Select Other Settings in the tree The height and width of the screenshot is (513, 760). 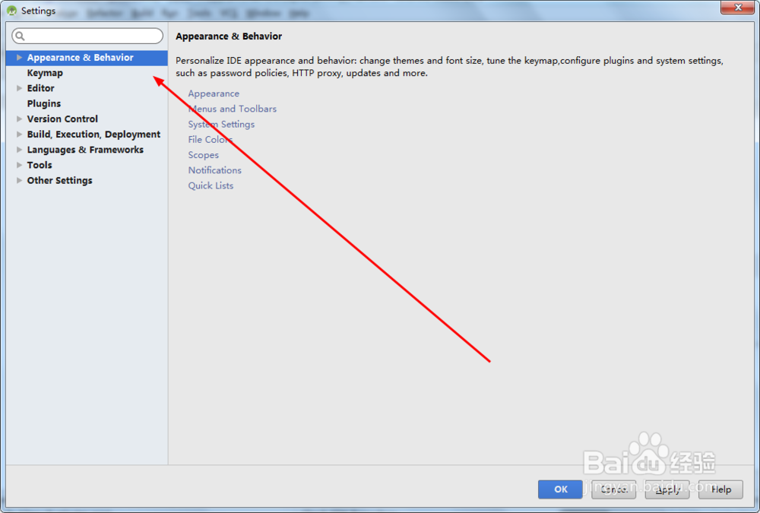(59, 180)
